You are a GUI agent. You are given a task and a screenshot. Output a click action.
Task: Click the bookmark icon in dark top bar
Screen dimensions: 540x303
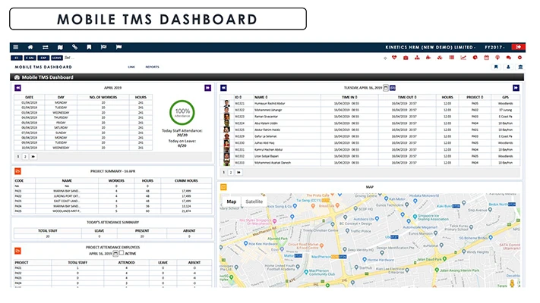click(x=89, y=47)
